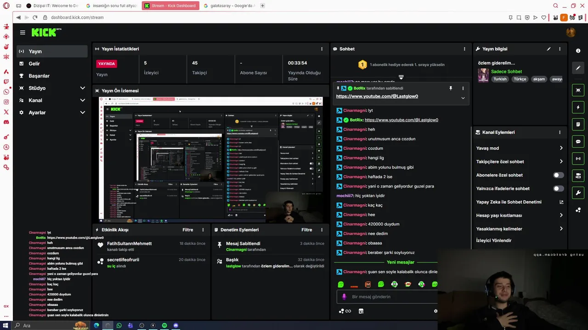This screenshot has width=588, height=330.
Task: Open Twitch in the Opera sidebar
Action: point(6,82)
